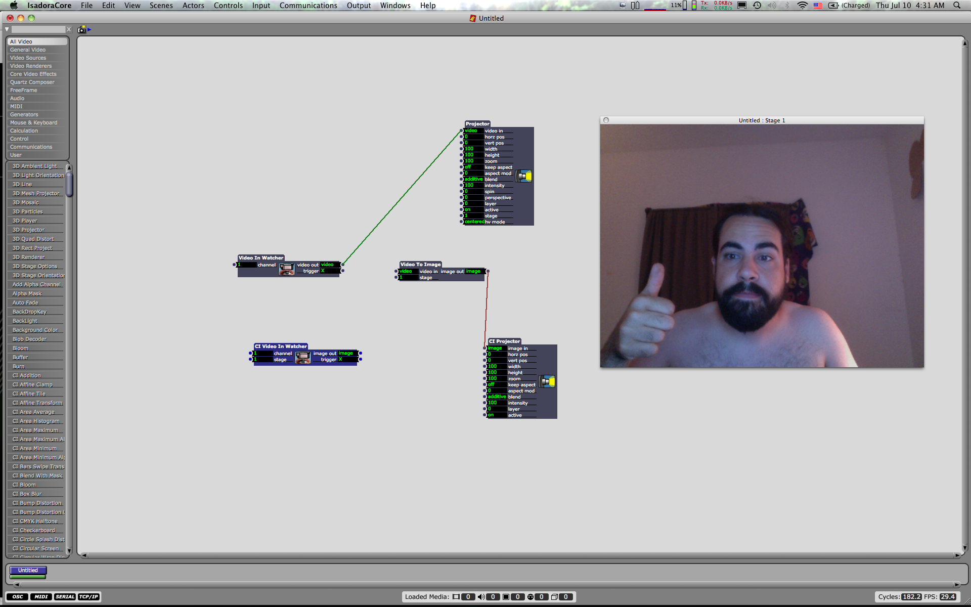The image size is (971, 607).
Task: Click the display mirroring menu bar icon
Action: pyautogui.click(x=742, y=6)
